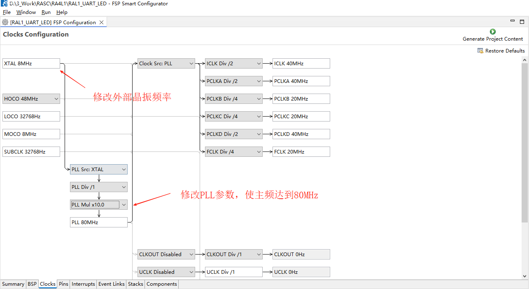Open the File menu
529x289 pixels.
[x=7, y=12]
